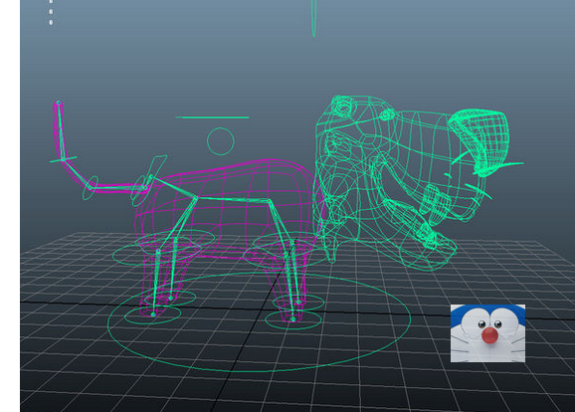Select the horizontal line control above the small floating circle
Viewport: 575px width, 412px height.
(212, 117)
